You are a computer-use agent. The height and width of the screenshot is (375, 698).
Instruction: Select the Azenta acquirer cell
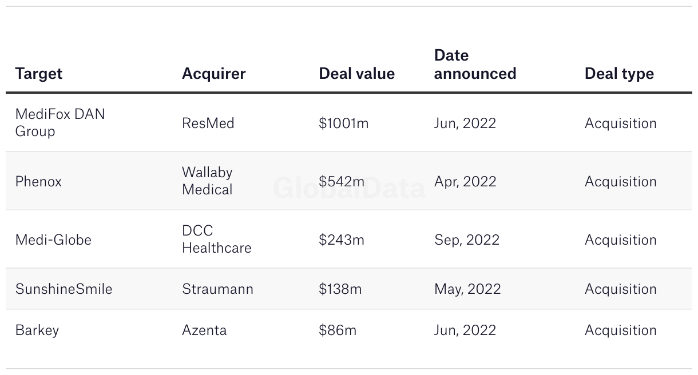[204, 330]
